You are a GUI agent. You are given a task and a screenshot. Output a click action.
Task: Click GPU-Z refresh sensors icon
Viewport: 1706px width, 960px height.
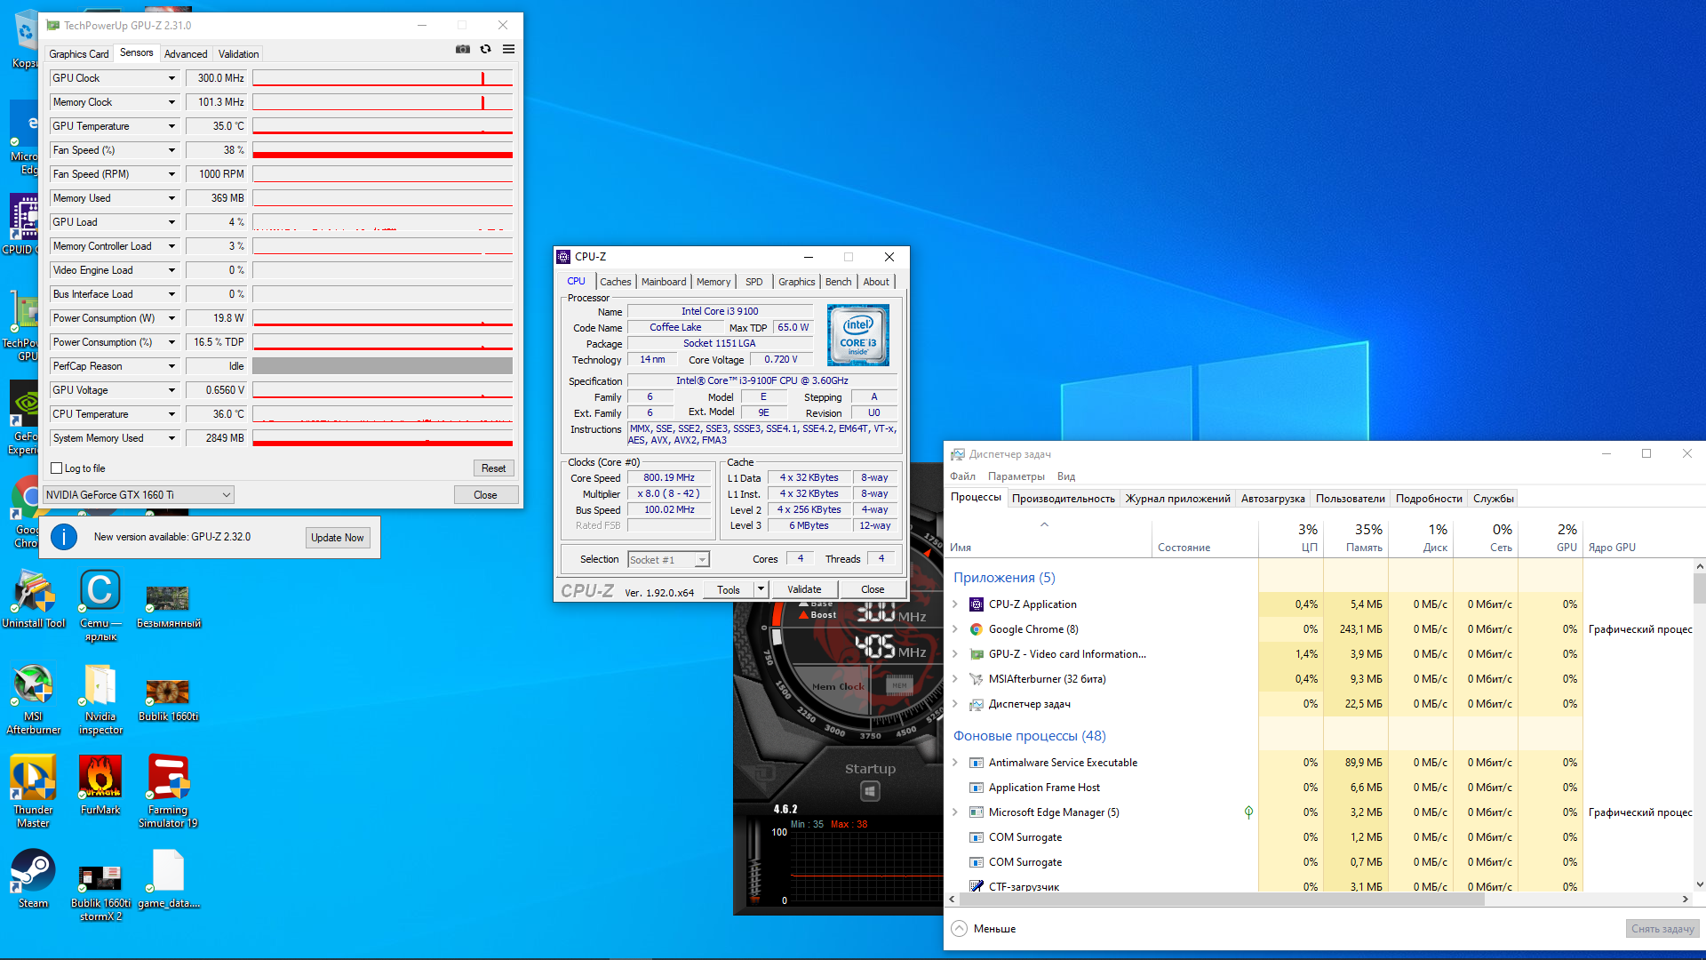(x=485, y=49)
